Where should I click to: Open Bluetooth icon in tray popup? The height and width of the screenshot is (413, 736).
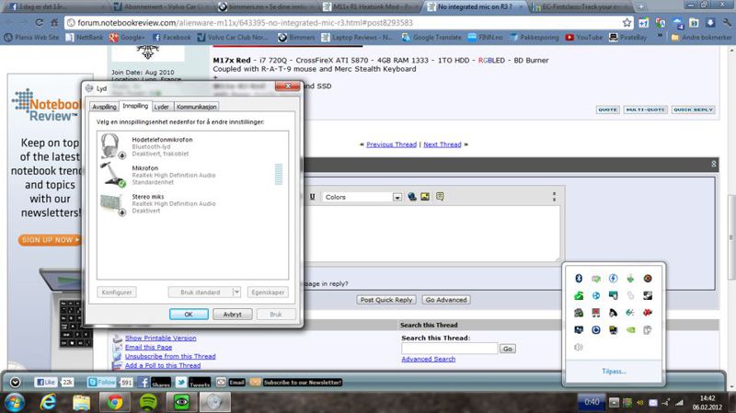pos(579,279)
